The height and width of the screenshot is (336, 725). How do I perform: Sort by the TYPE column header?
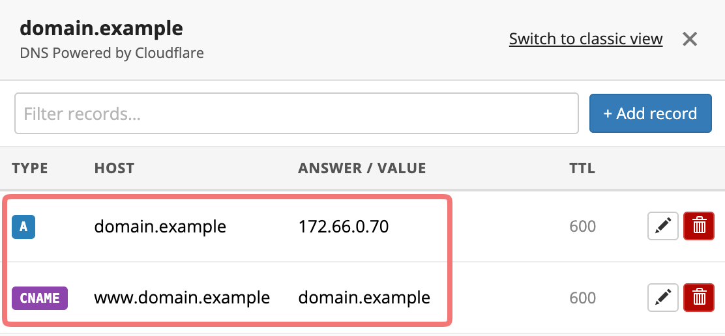30,168
